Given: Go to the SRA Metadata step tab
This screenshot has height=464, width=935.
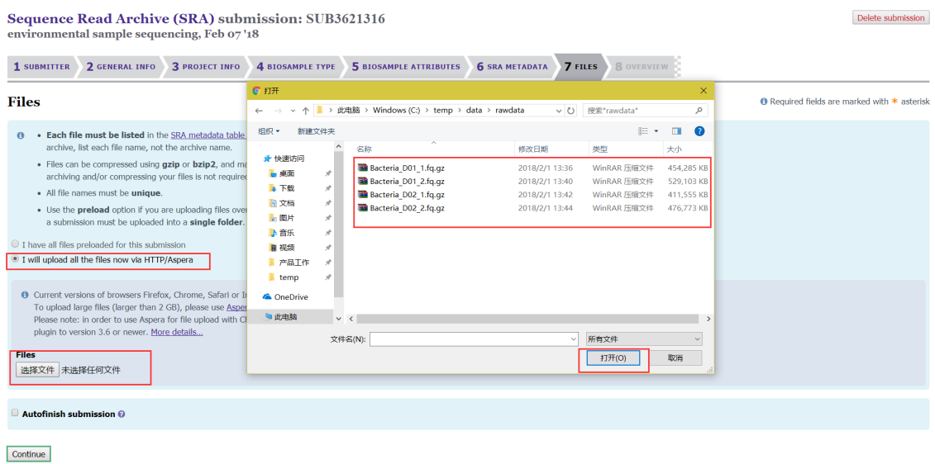Looking at the screenshot, I should point(512,67).
